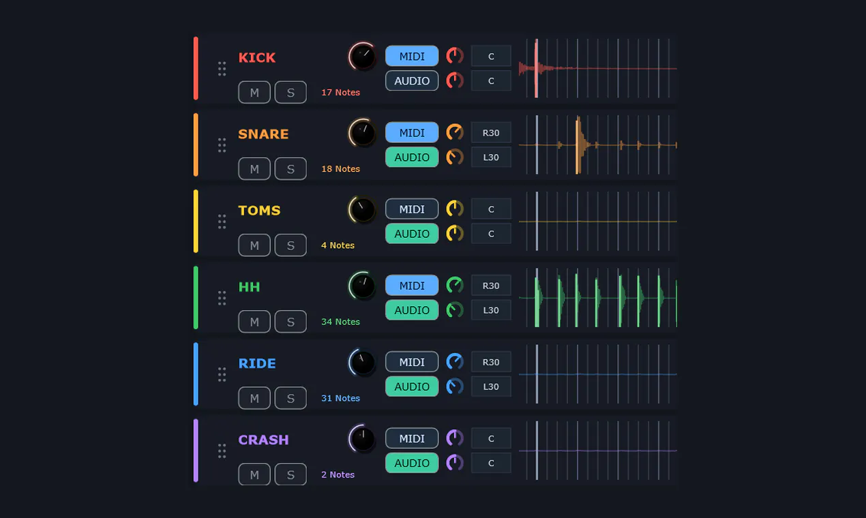Pick the RIDE track drag handle
The width and height of the screenshot is (866, 518).
222,374
